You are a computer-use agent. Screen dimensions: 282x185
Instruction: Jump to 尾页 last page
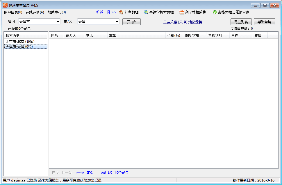coord(90,173)
